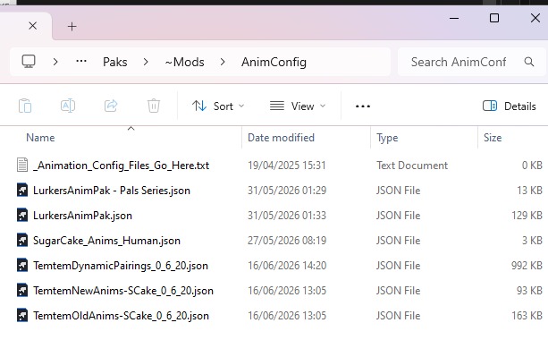Select LurkersAnimPak - Pals Series.json
Image resolution: width=548 pixels, height=357 pixels.
(112, 191)
